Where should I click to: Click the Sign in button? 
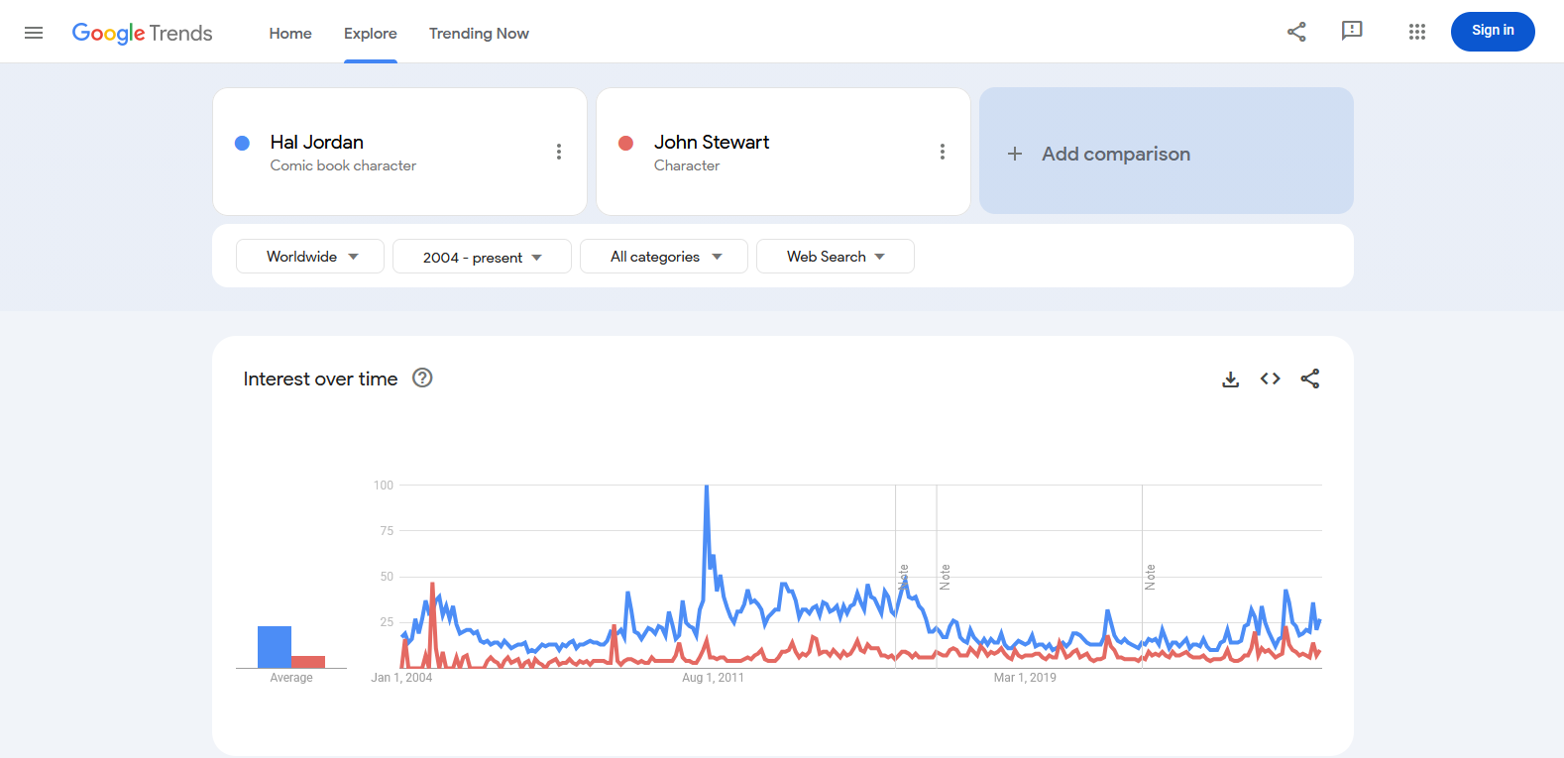click(x=1493, y=32)
